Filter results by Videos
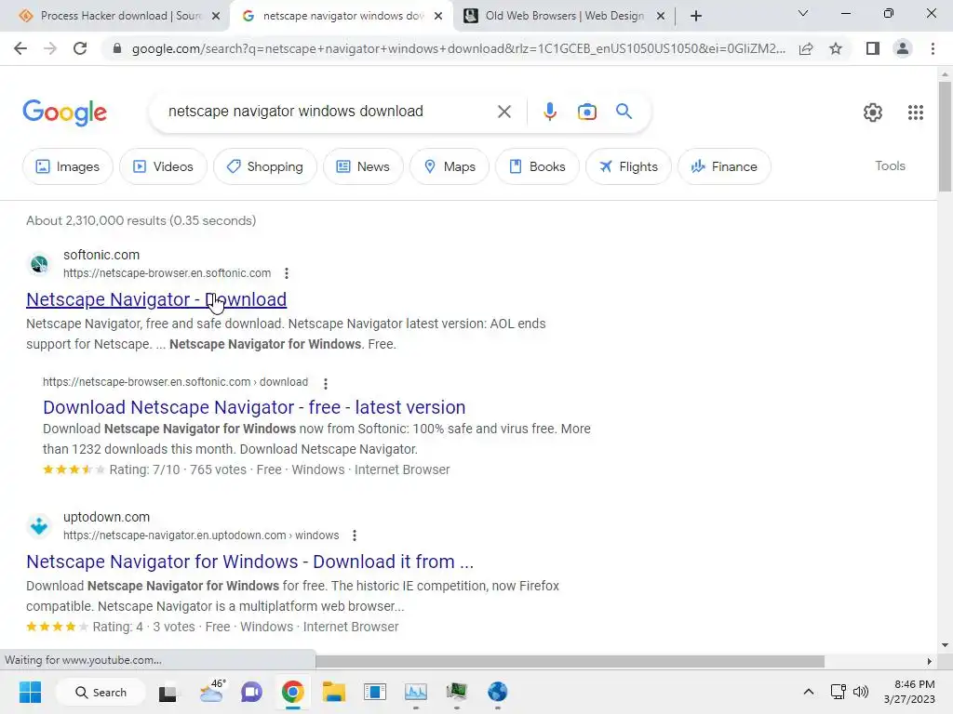Image resolution: width=953 pixels, height=714 pixels. click(x=163, y=166)
